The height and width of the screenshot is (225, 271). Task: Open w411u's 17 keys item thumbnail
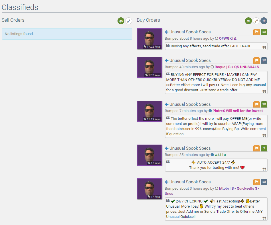point(149,155)
